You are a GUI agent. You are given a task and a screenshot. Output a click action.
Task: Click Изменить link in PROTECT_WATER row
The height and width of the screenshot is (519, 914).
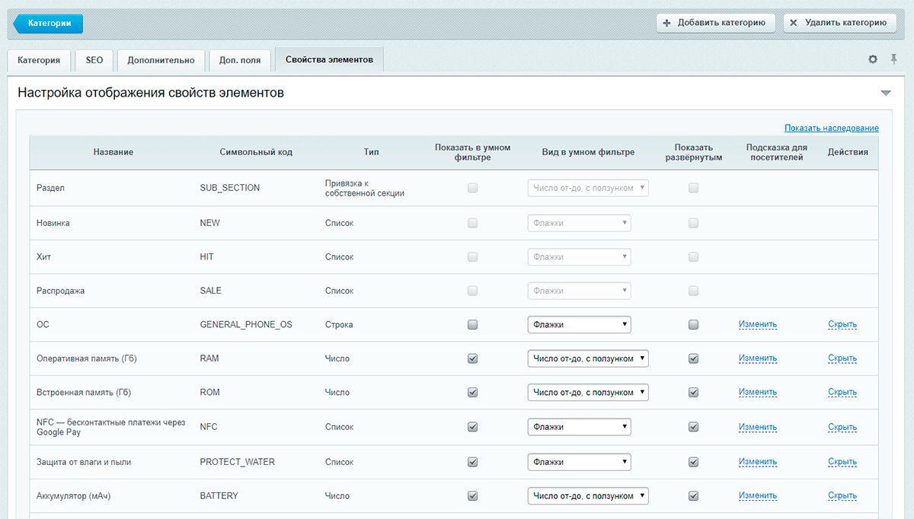click(757, 462)
